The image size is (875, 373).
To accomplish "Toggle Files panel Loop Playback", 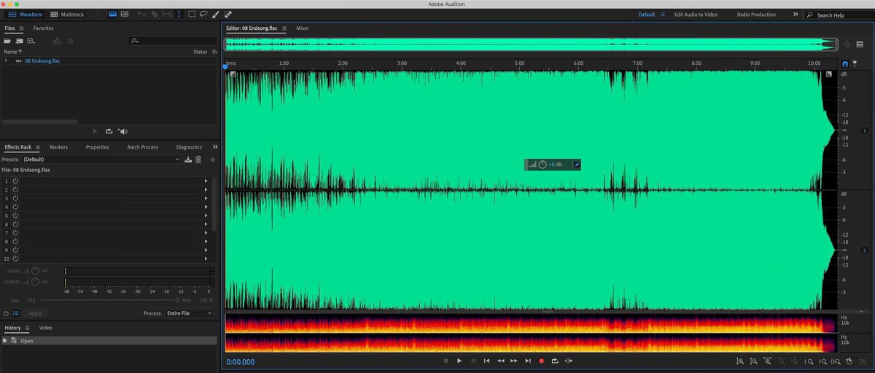I will (109, 131).
